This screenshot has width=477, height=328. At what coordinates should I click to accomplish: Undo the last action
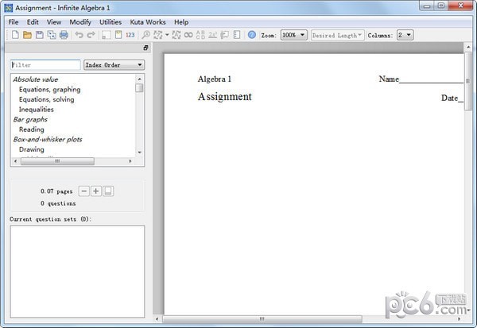coord(79,35)
